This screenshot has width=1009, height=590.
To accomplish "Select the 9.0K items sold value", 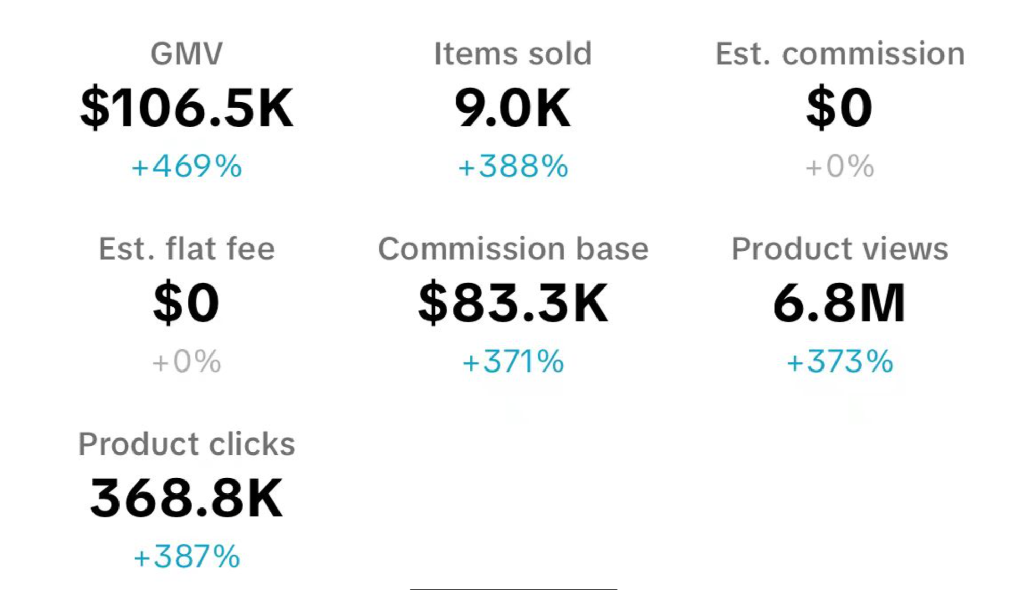I will pos(513,108).
